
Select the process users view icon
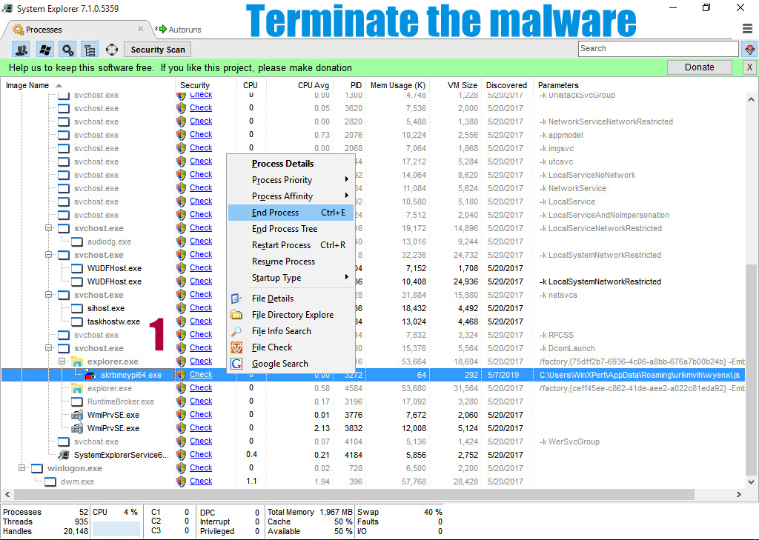pos(21,50)
